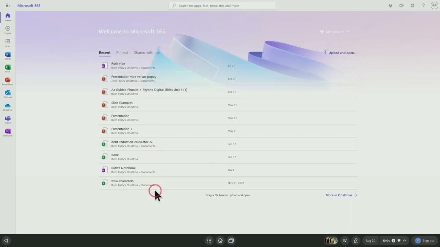Open the debt-reduction-calculator-All file

[132, 142]
